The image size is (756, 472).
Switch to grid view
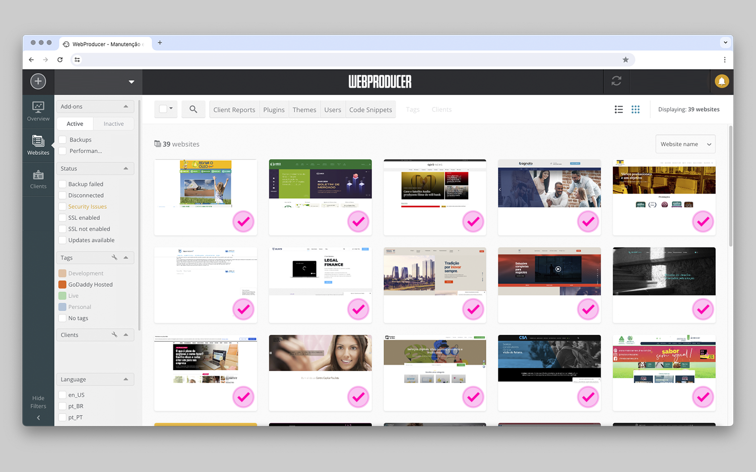pyautogui.click(x=636, y=109)
